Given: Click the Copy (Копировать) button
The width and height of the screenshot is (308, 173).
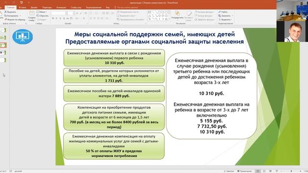Looking at the screenshot, I should pyautogui.click(x=13, y=16).
